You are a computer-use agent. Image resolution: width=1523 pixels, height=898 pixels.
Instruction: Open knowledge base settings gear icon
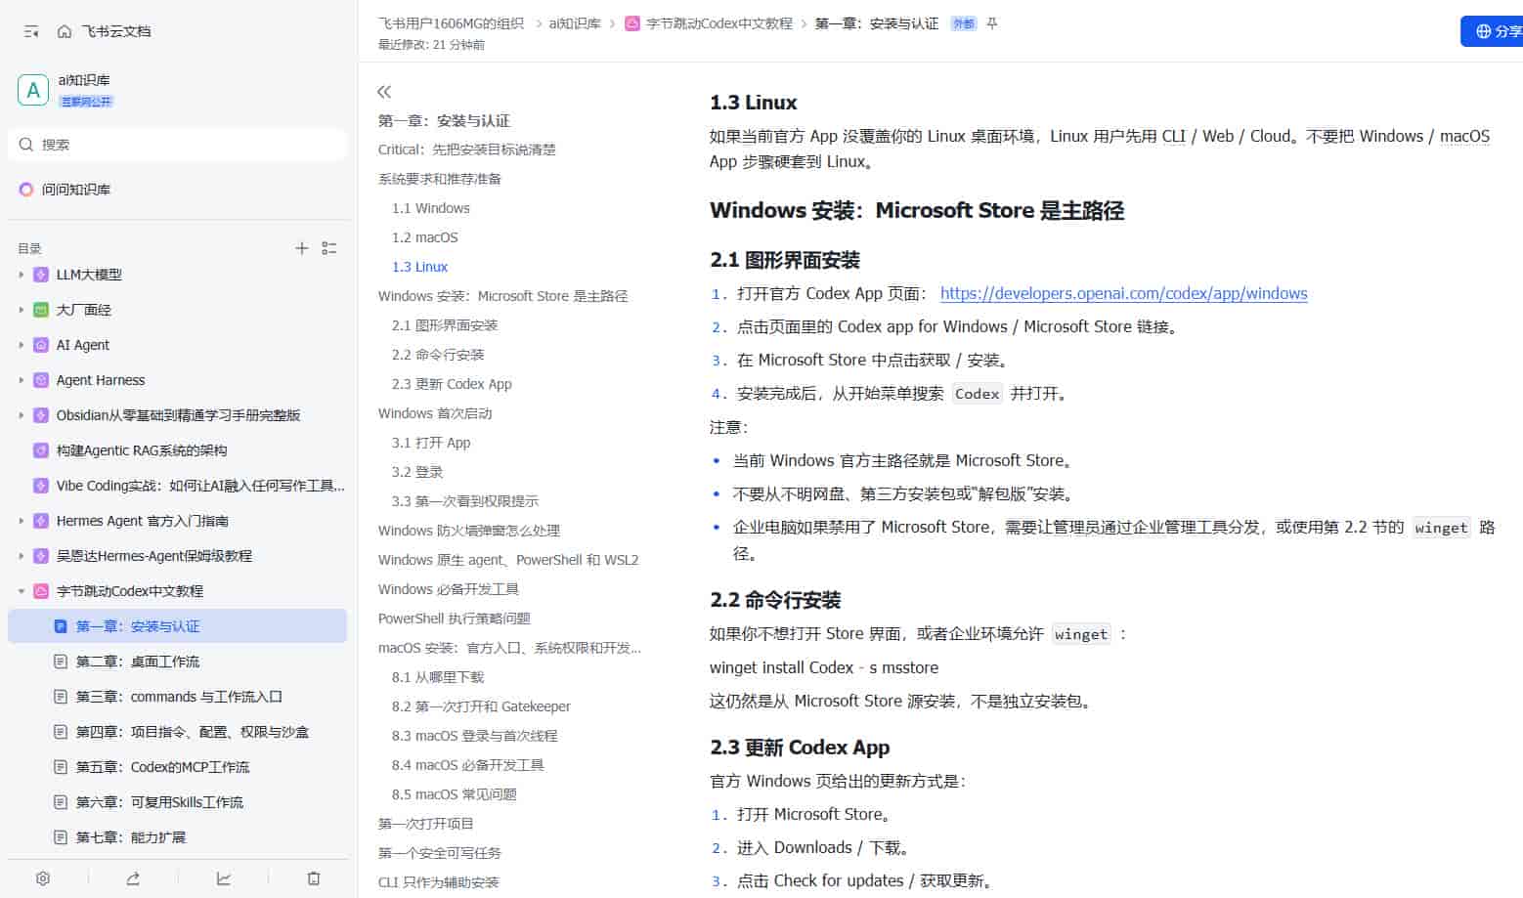[43, 878]
